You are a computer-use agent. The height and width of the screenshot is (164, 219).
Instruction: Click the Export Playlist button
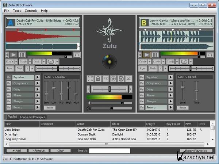tap(196, 150)
